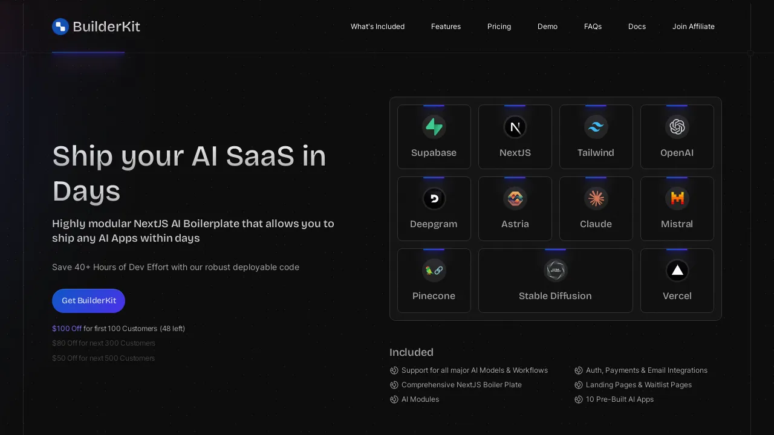
Task: Click icon beside Auth, Payments & Email Integrations
Action: [579, 370]
